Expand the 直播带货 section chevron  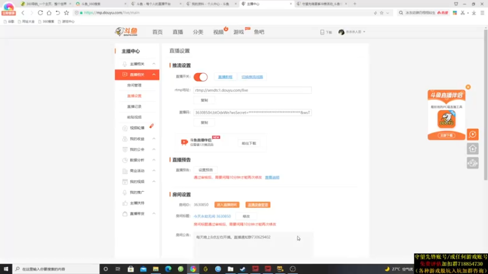(154, 214)
